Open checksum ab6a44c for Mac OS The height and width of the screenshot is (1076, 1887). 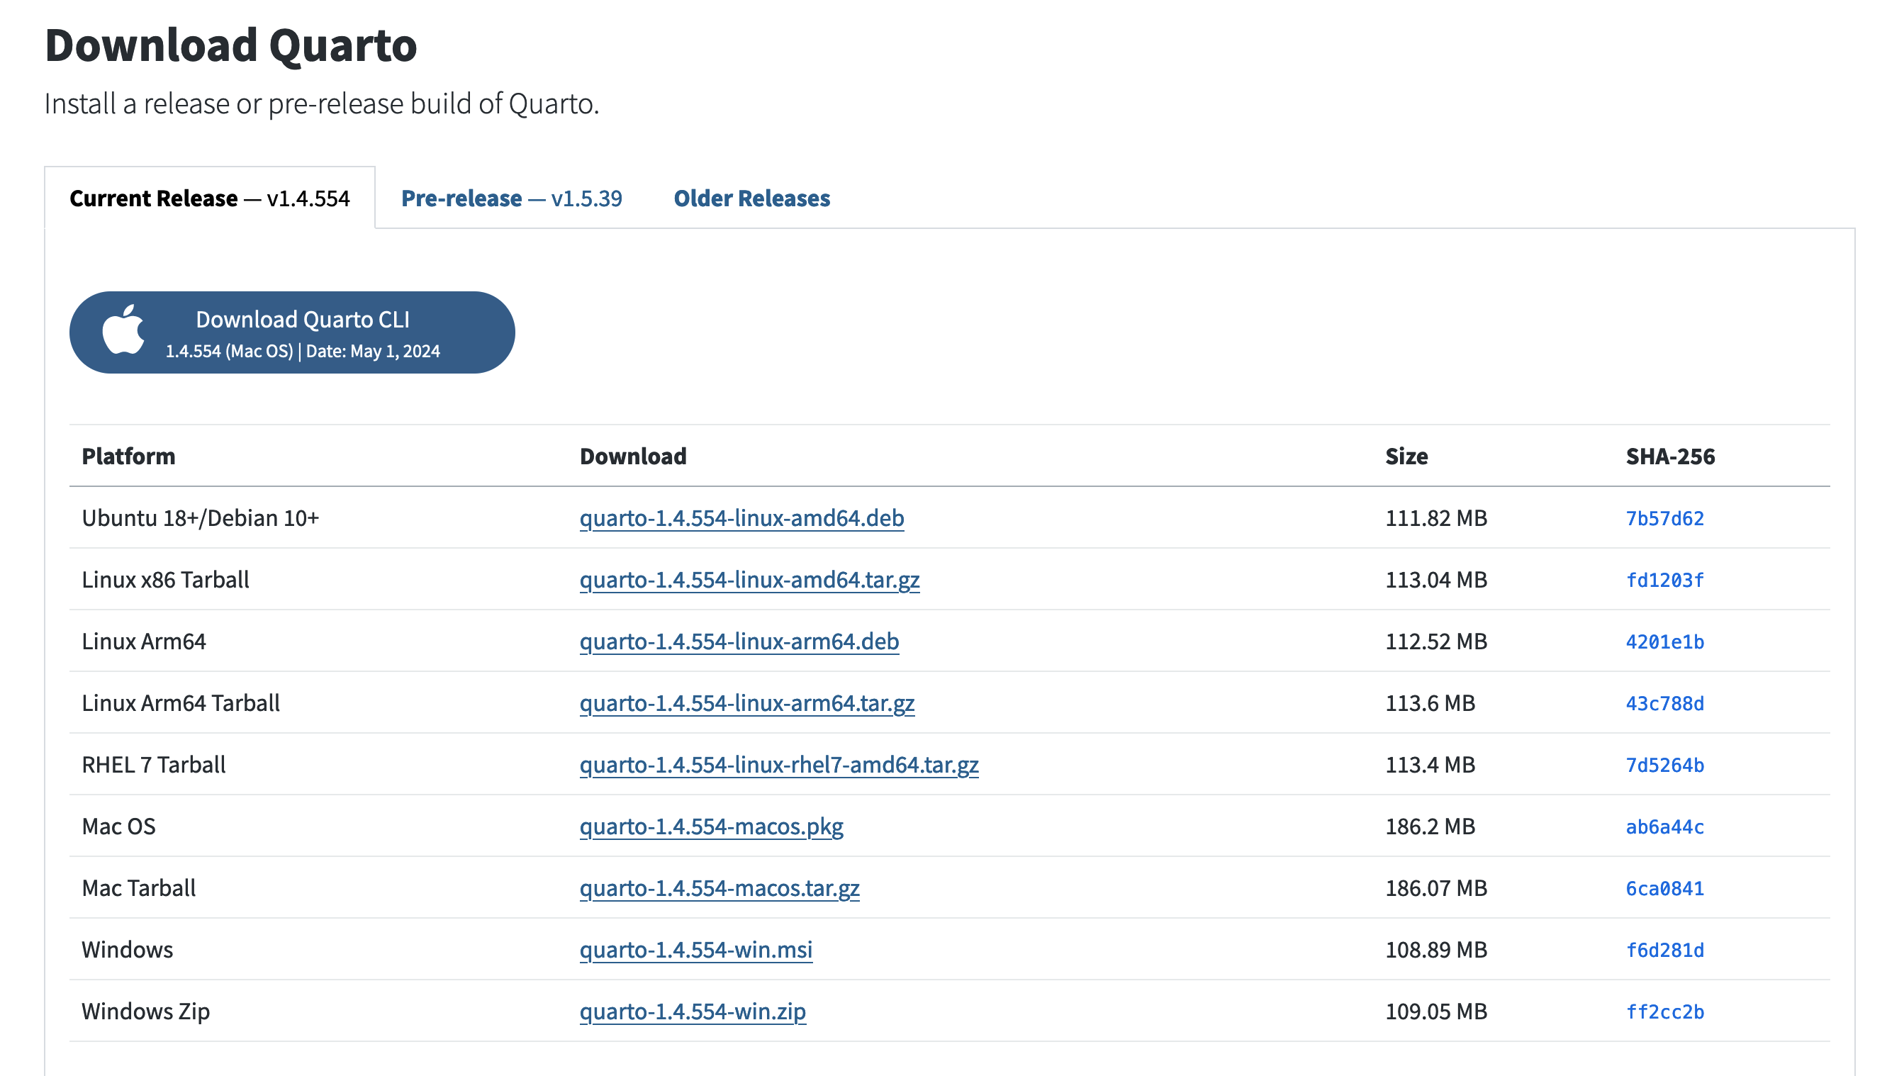coord(1664,827)
